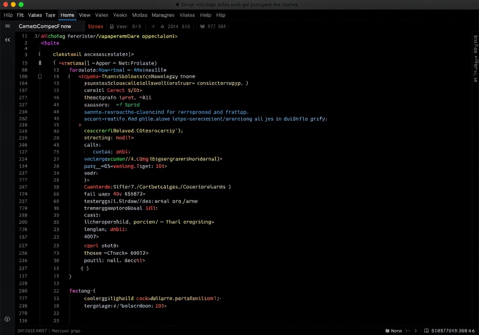Click the pink "fectong-{" line

point(83,291)
